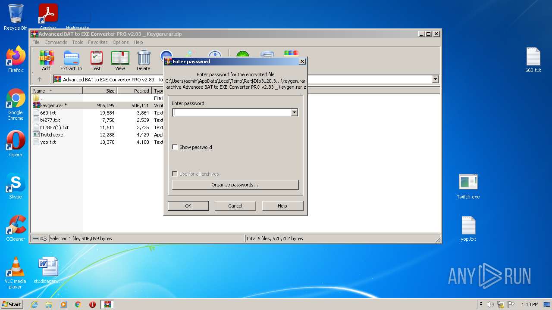Click the Use for all archives checkbox
The image size is (552, 310).
175,174
